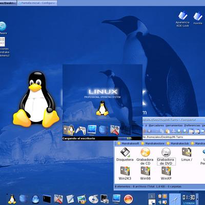Screen dimensions: 205x205
Task: Open the Win98 partition icon
Action: 145,173
